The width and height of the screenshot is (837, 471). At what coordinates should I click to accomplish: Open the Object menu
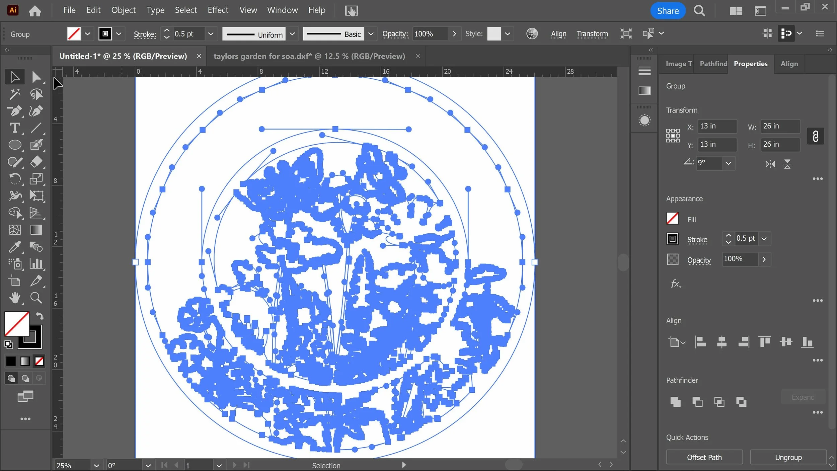[x=123, y=10]
